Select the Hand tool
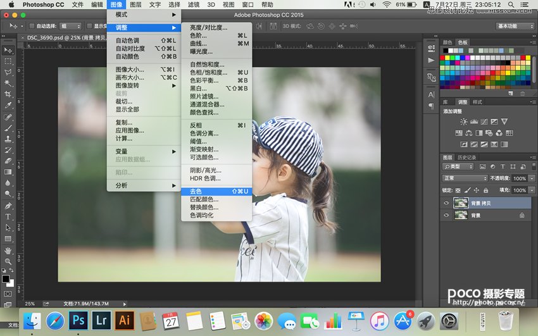Viewport: 538px width, 336px height. click(8, 251)
